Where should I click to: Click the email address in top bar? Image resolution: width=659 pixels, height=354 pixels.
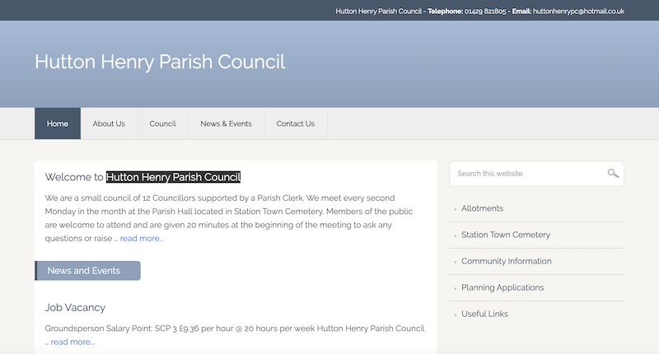pyautogui.click(x=578, y=11)
